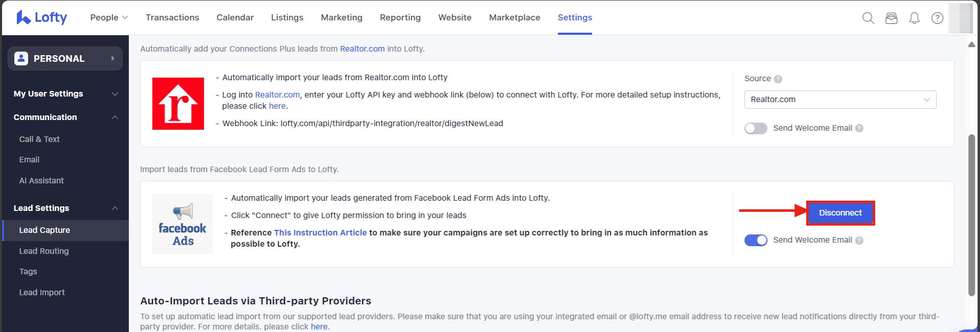Click info icon beside Facebook Send Welcome Email
This screenshot has height=332, width=980.
tap(859, 241)
